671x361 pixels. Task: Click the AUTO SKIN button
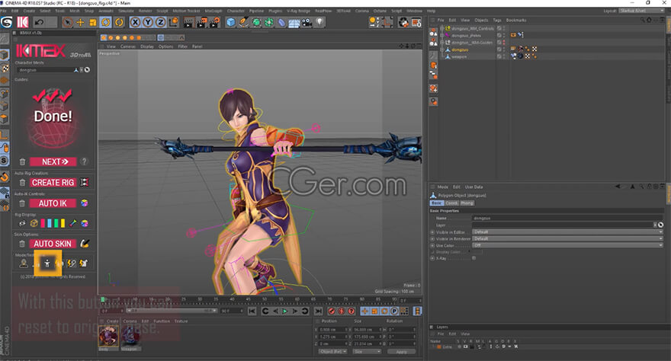(x=53, y=244)
